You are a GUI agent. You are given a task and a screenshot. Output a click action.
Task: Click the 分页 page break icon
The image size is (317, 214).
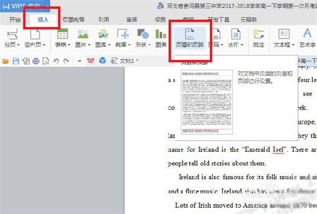click(12, 34)
